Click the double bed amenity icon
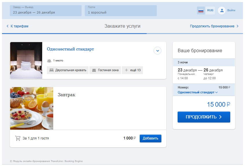Image resolution: width=245 pixels, height=166 pixels. pyautogui.click(x=51, y=70)
